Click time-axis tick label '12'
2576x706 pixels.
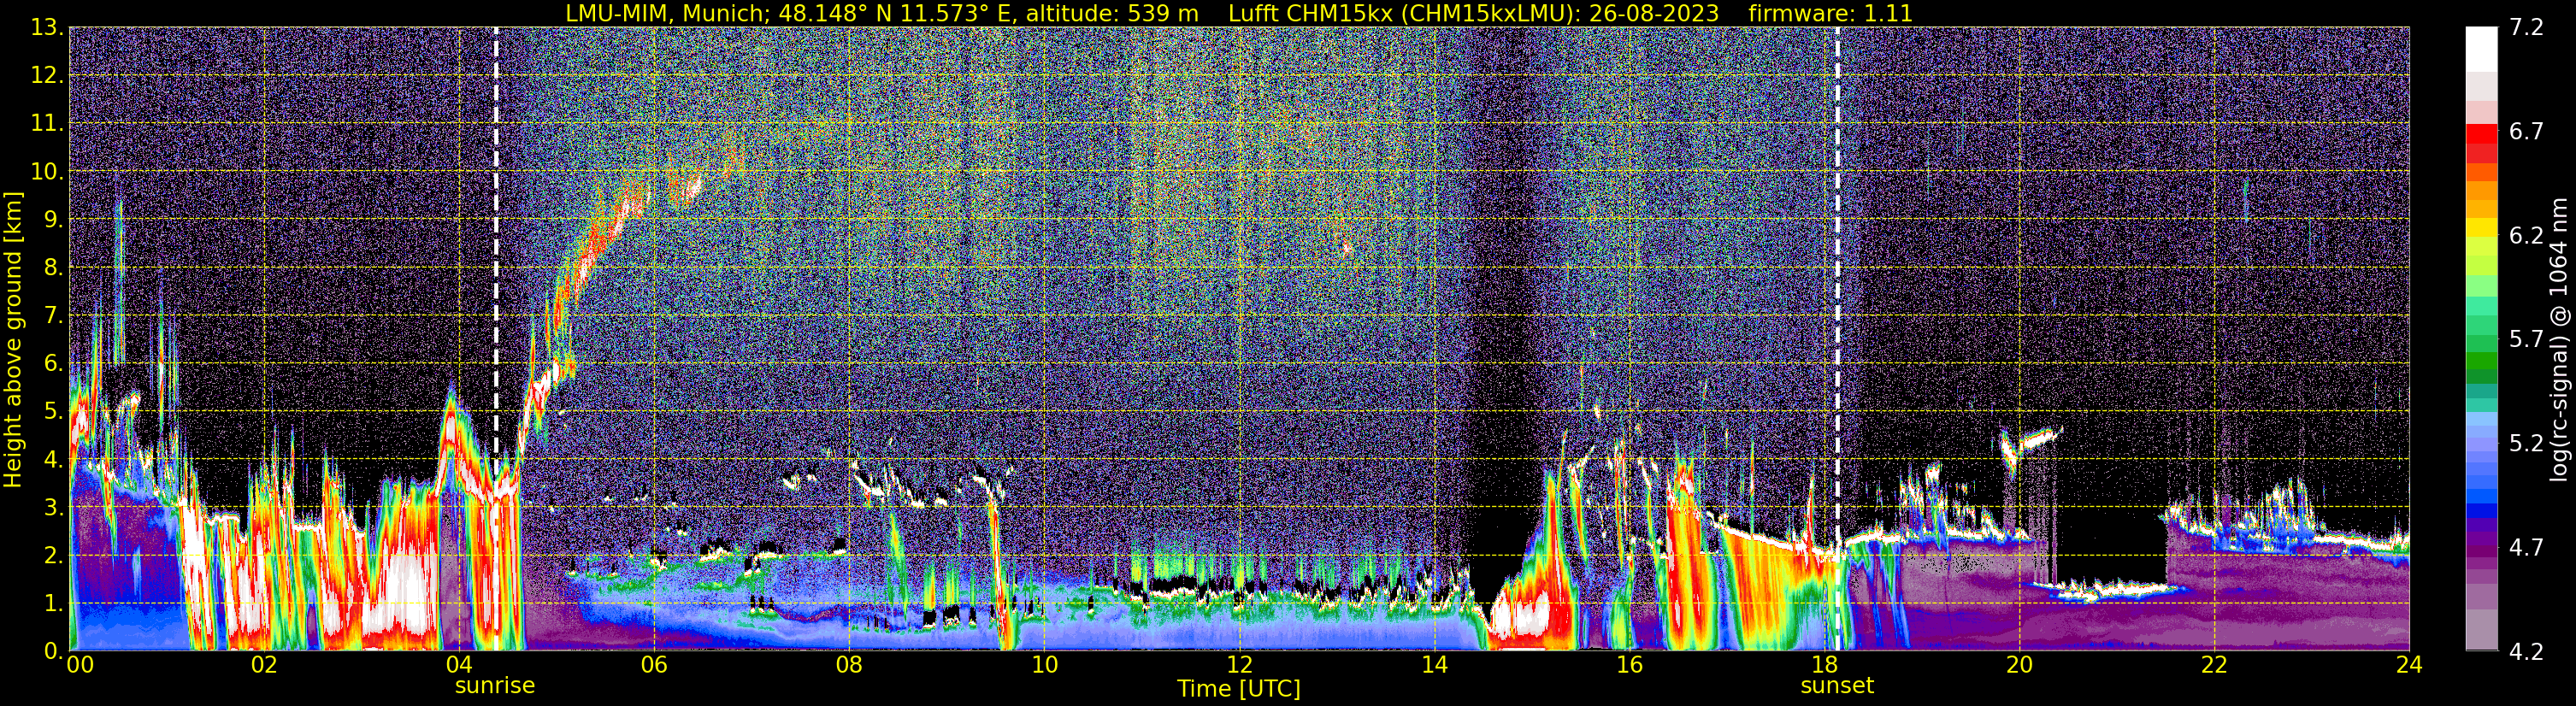(1239, 665)
